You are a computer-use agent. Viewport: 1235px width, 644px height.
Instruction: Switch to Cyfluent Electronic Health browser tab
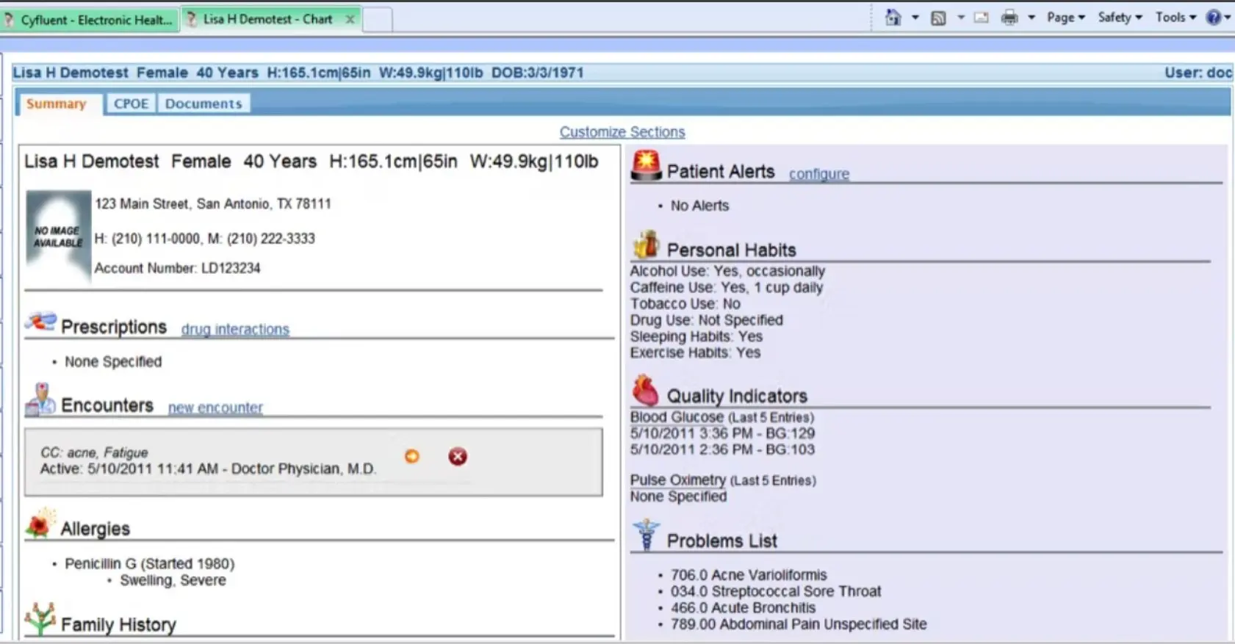click(x=89, y=20)
